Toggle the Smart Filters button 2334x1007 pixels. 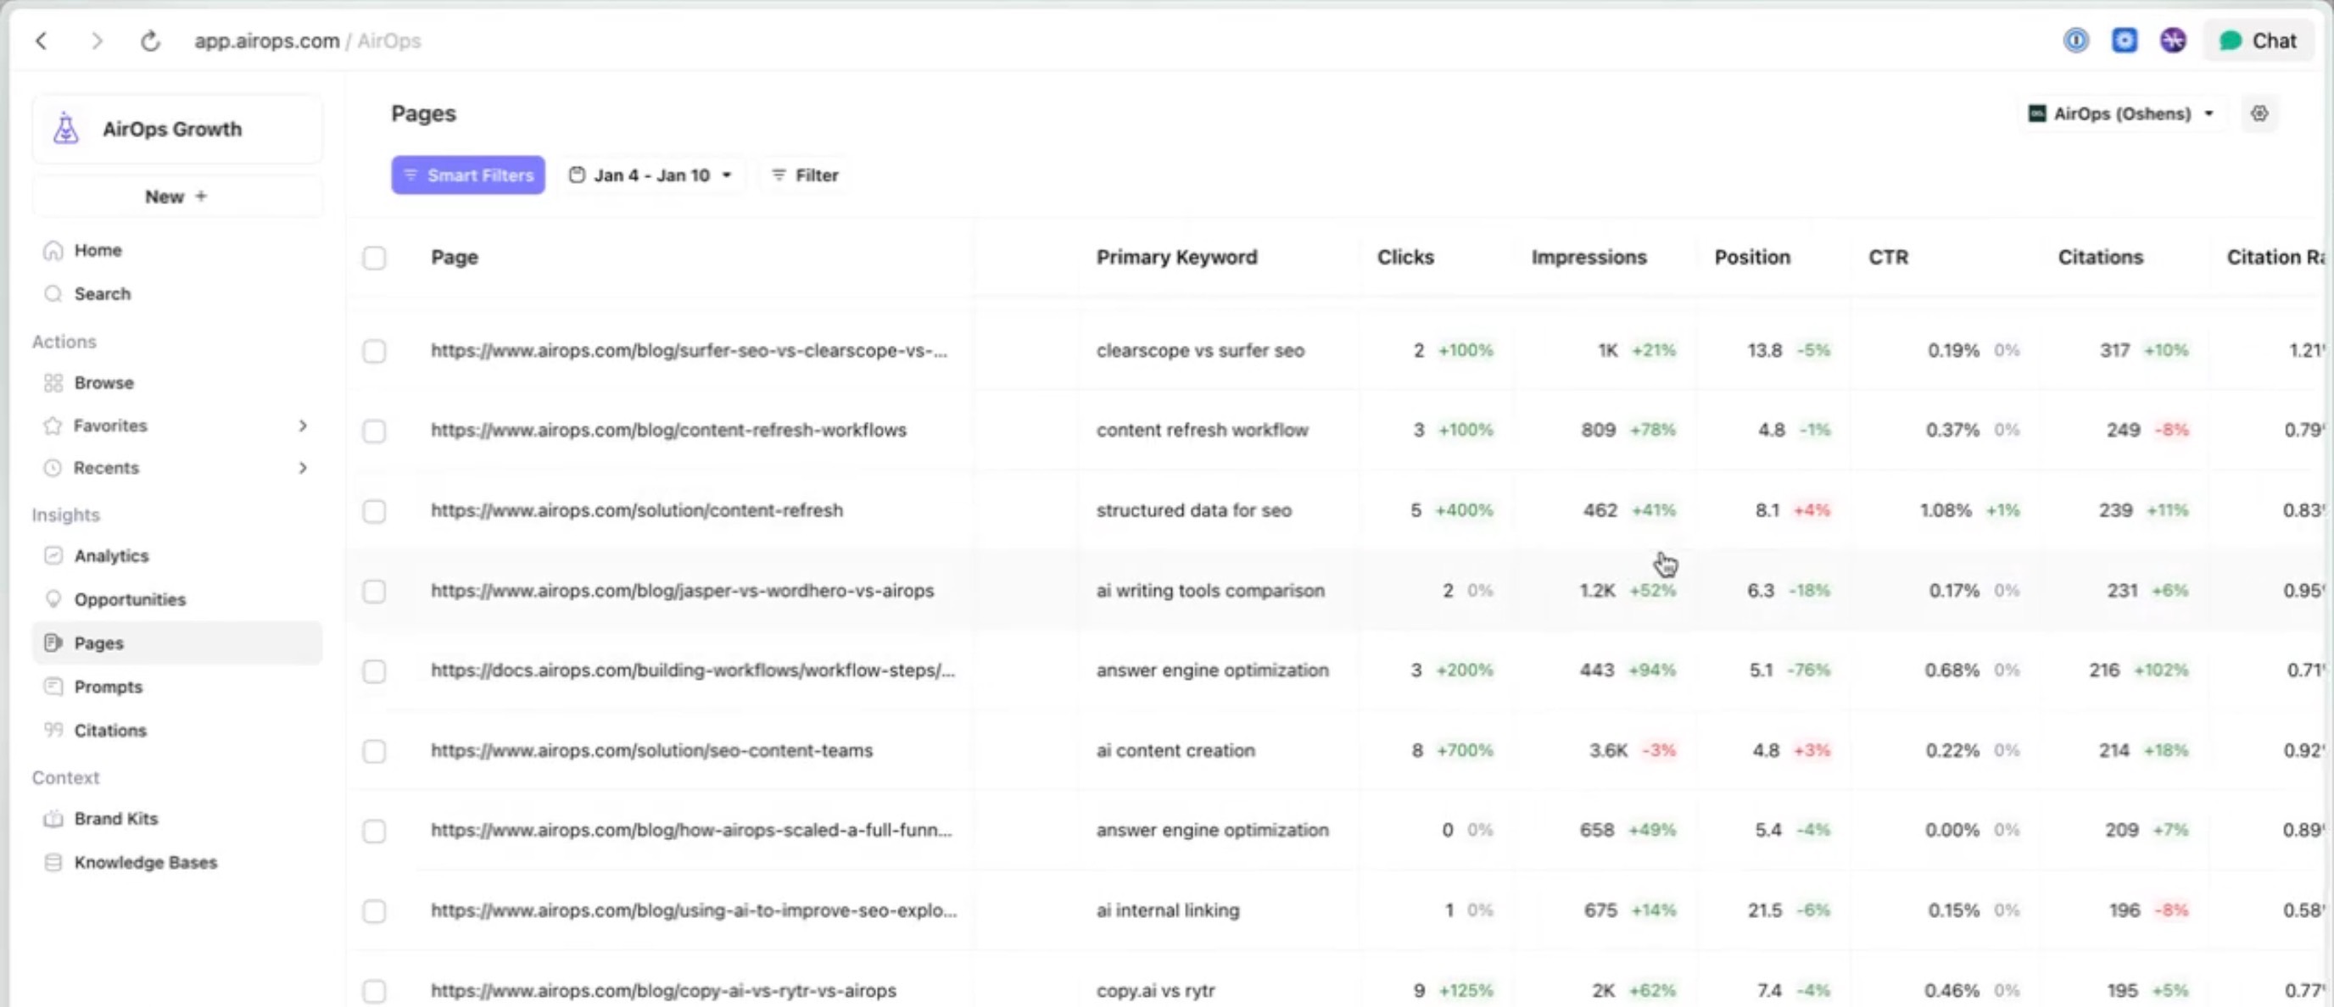tap(467, 175)
